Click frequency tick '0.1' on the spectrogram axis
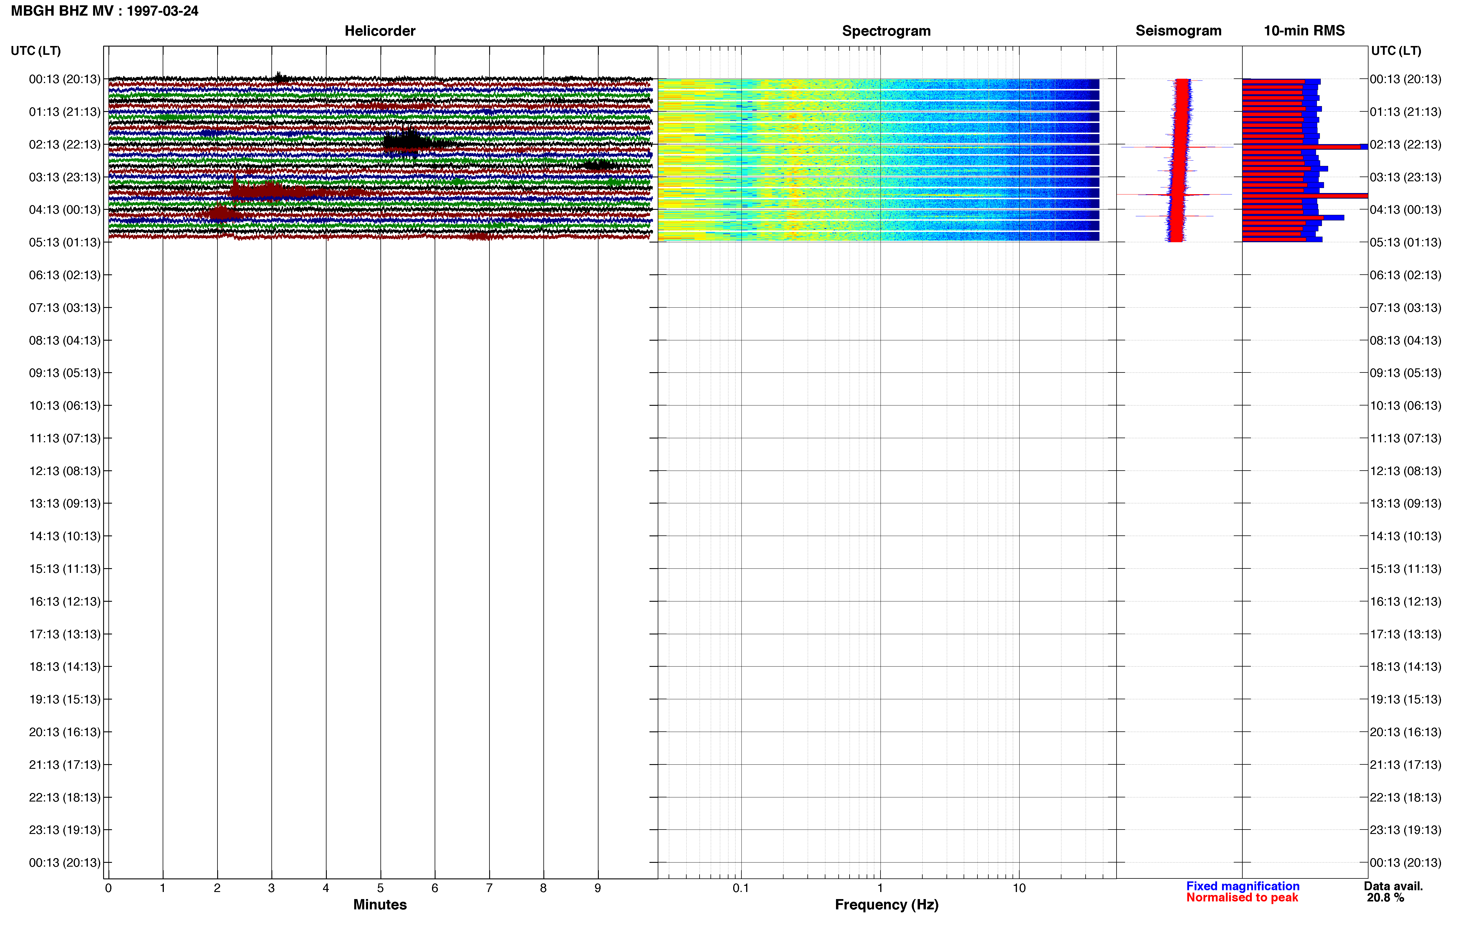The image size is (1479, 925). (x=741, y=888)
